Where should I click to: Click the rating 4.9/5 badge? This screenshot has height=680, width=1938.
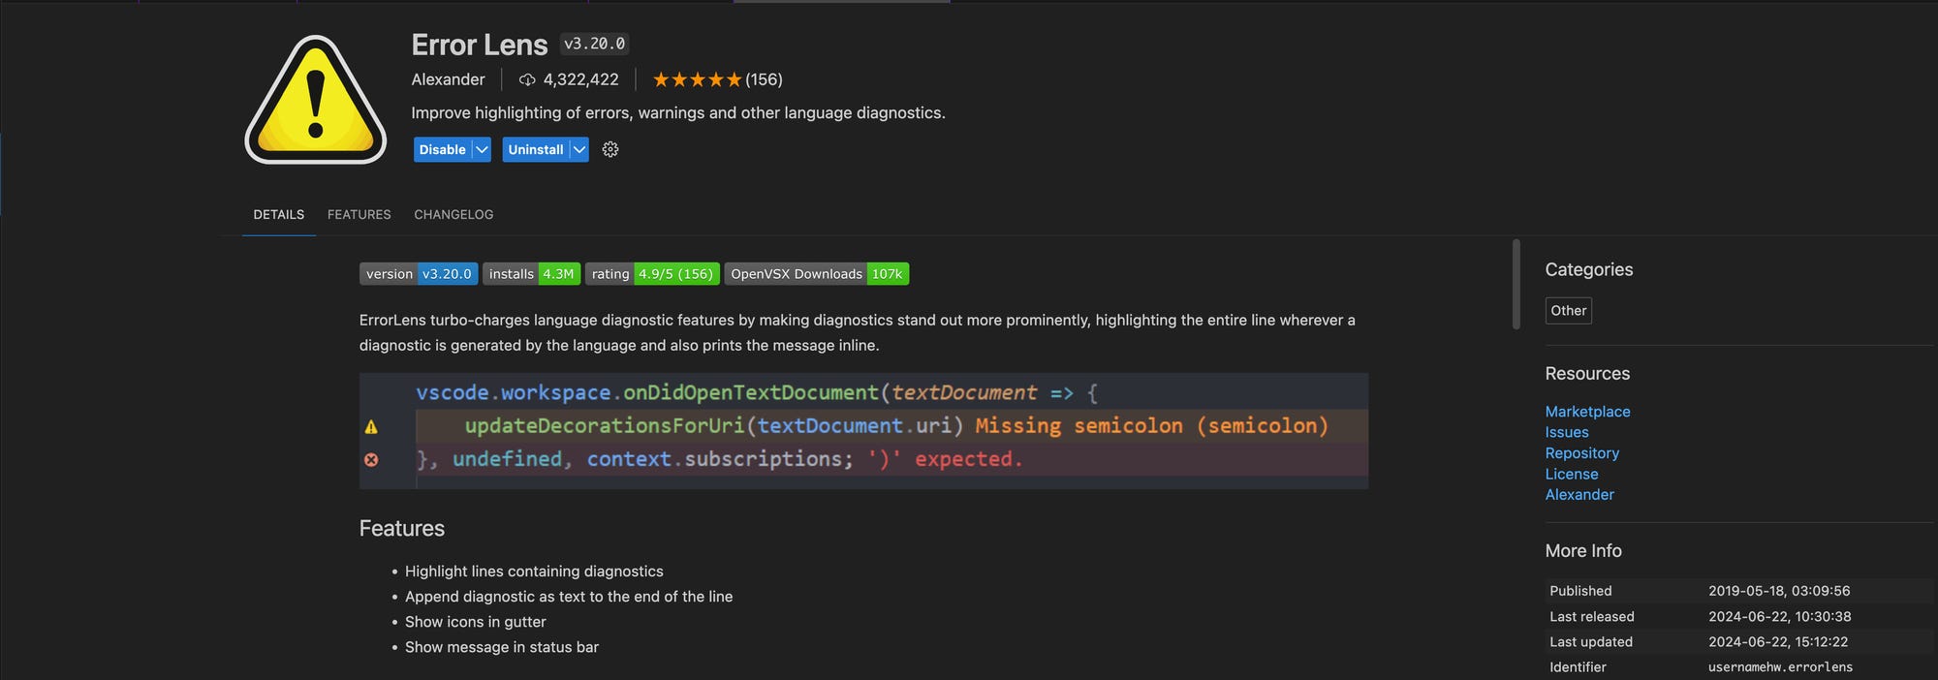652,274
